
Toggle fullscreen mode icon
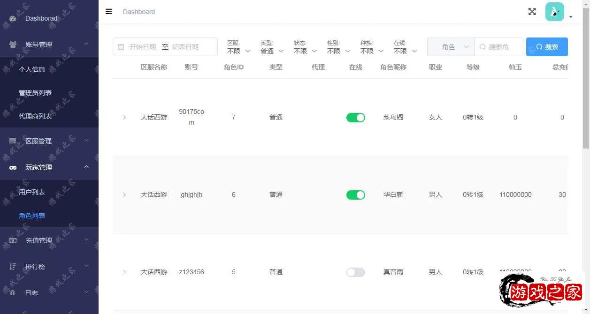coord(532,12)
